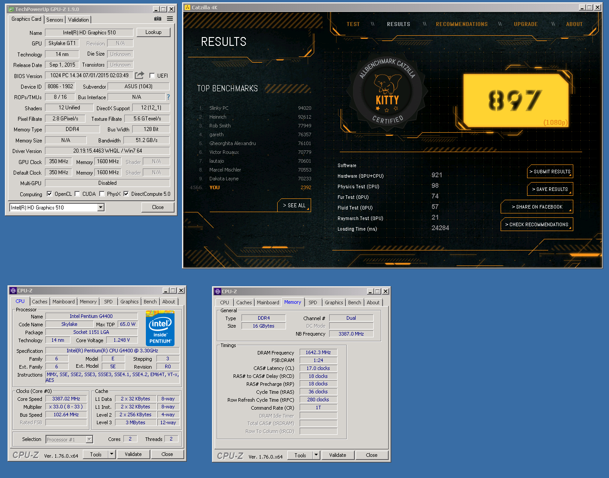Switch to GPU-Z Validation tab
This screenshot has width=609, height=478.
pos(78,20)
